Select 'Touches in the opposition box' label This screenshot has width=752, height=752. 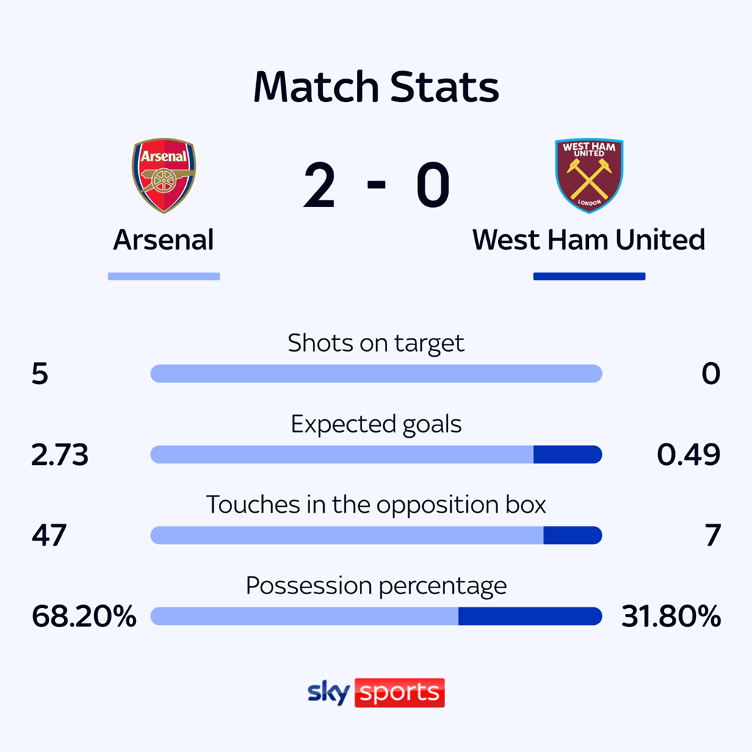pos(376,505)
